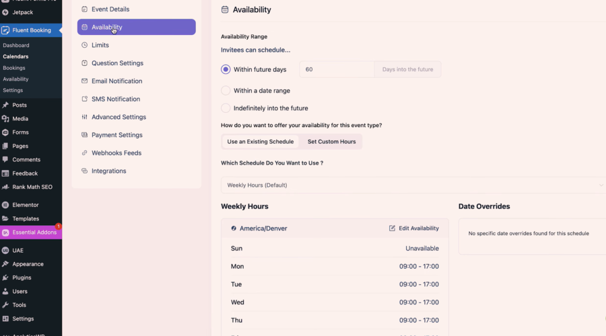Click the Pages icon in sidebar

(5, 146)
